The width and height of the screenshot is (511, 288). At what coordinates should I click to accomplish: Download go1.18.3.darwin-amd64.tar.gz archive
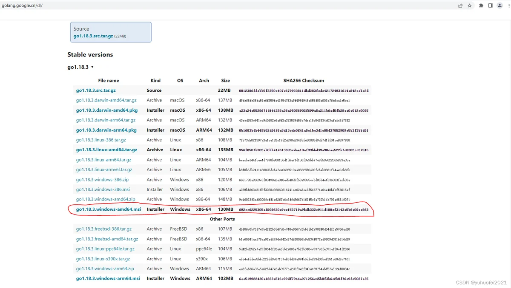pos(106,100)
